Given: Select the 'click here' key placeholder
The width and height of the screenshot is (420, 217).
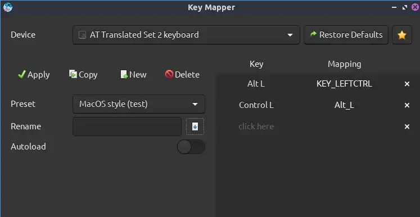Looking at the screenshot, I should pos(256,126).
